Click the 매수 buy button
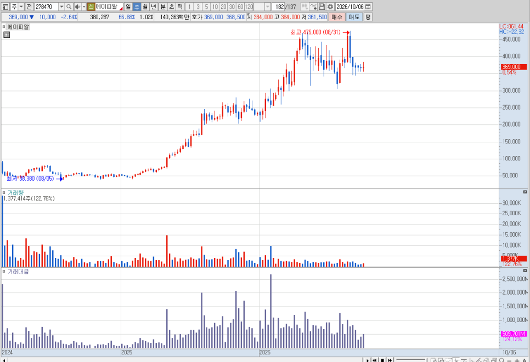Viewport: 530px width, 362px height. coord(337,17)
